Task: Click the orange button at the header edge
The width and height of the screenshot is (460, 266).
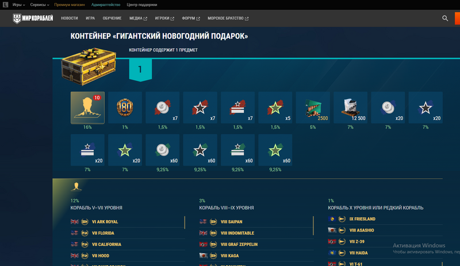Action: click(x=457, y=18)
